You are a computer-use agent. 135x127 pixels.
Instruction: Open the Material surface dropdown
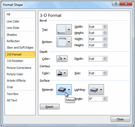64,90
